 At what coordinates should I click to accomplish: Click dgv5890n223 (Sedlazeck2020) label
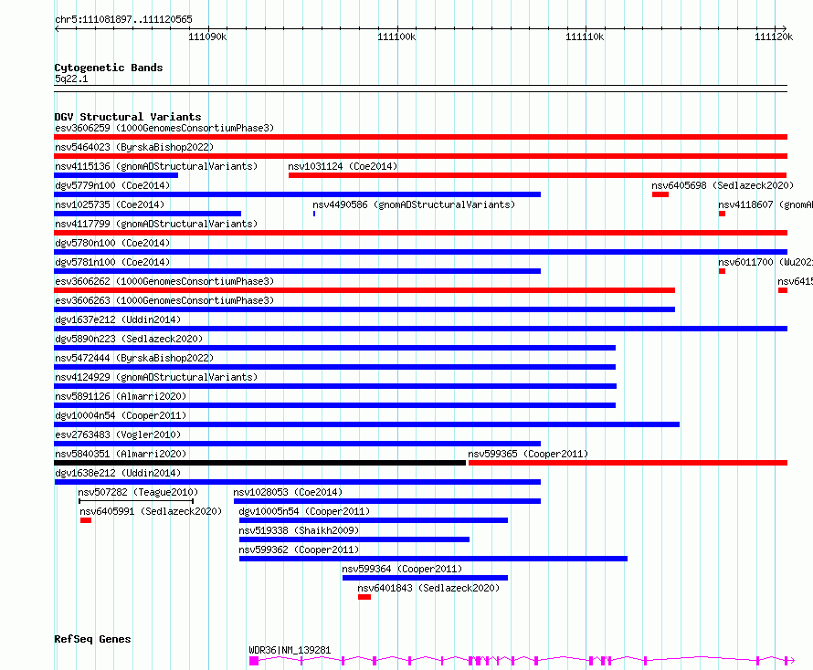coord(129,339)
